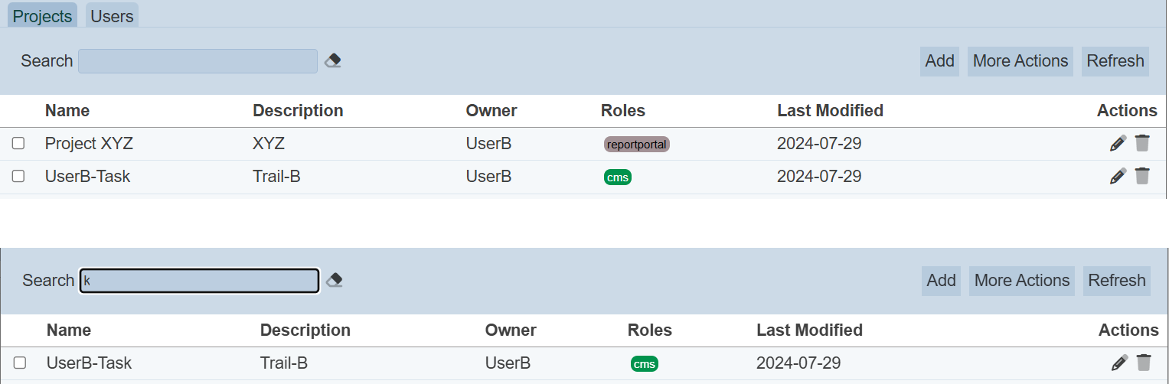Switch to the Users tab

click(112, 16)
